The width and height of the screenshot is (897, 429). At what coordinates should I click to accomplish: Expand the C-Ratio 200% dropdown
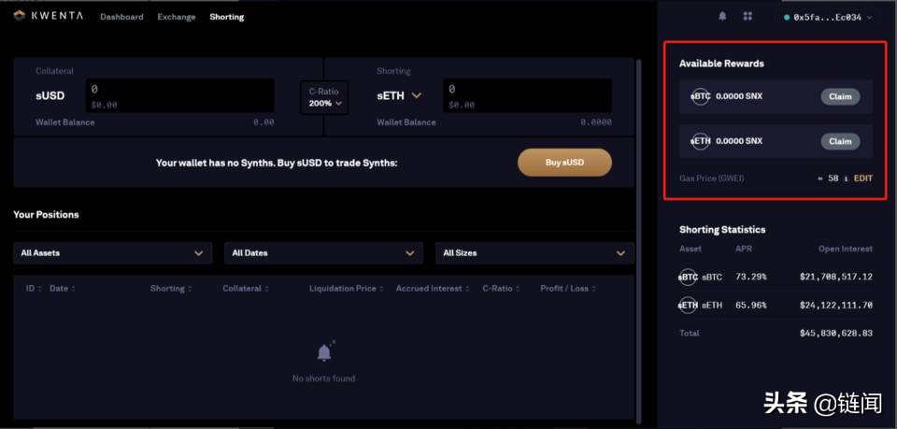click(324, 98)
